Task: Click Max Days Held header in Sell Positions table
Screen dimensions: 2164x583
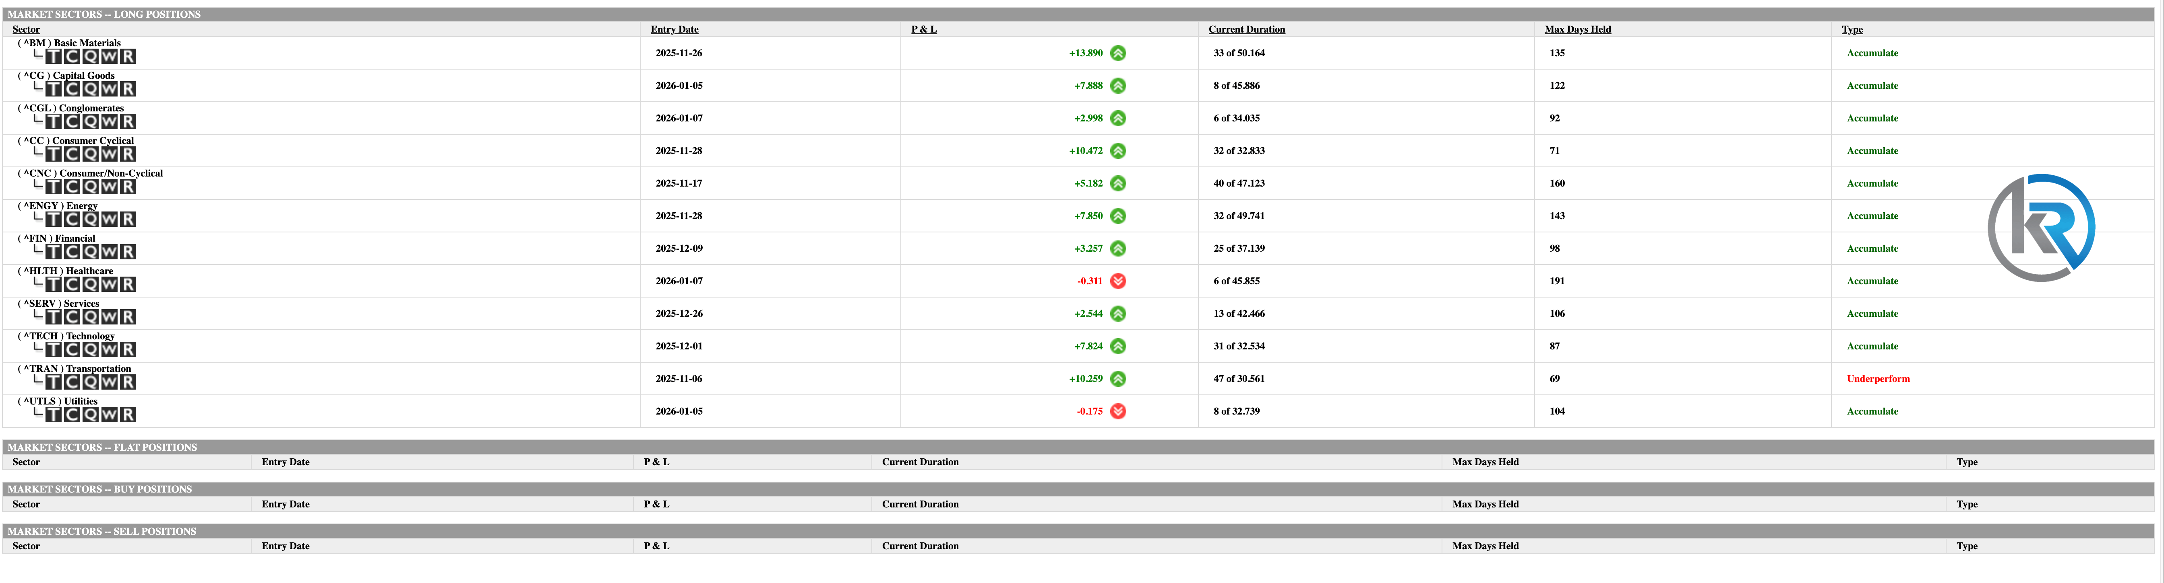Action: pyautogui.click(x=1485, y=546)
